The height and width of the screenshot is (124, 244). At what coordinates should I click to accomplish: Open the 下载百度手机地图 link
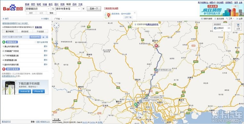tap(111, 8)
